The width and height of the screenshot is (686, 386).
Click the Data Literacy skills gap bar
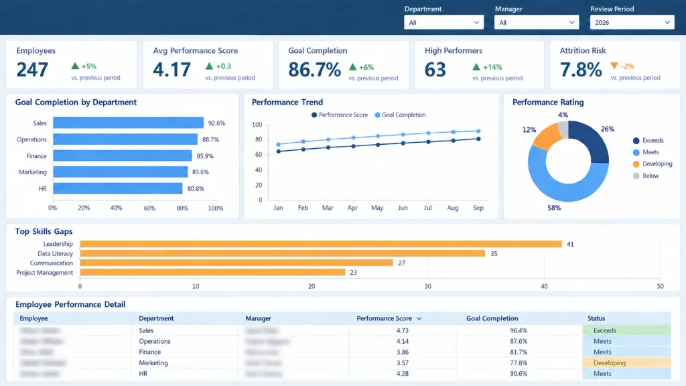(x=283, y=253)
